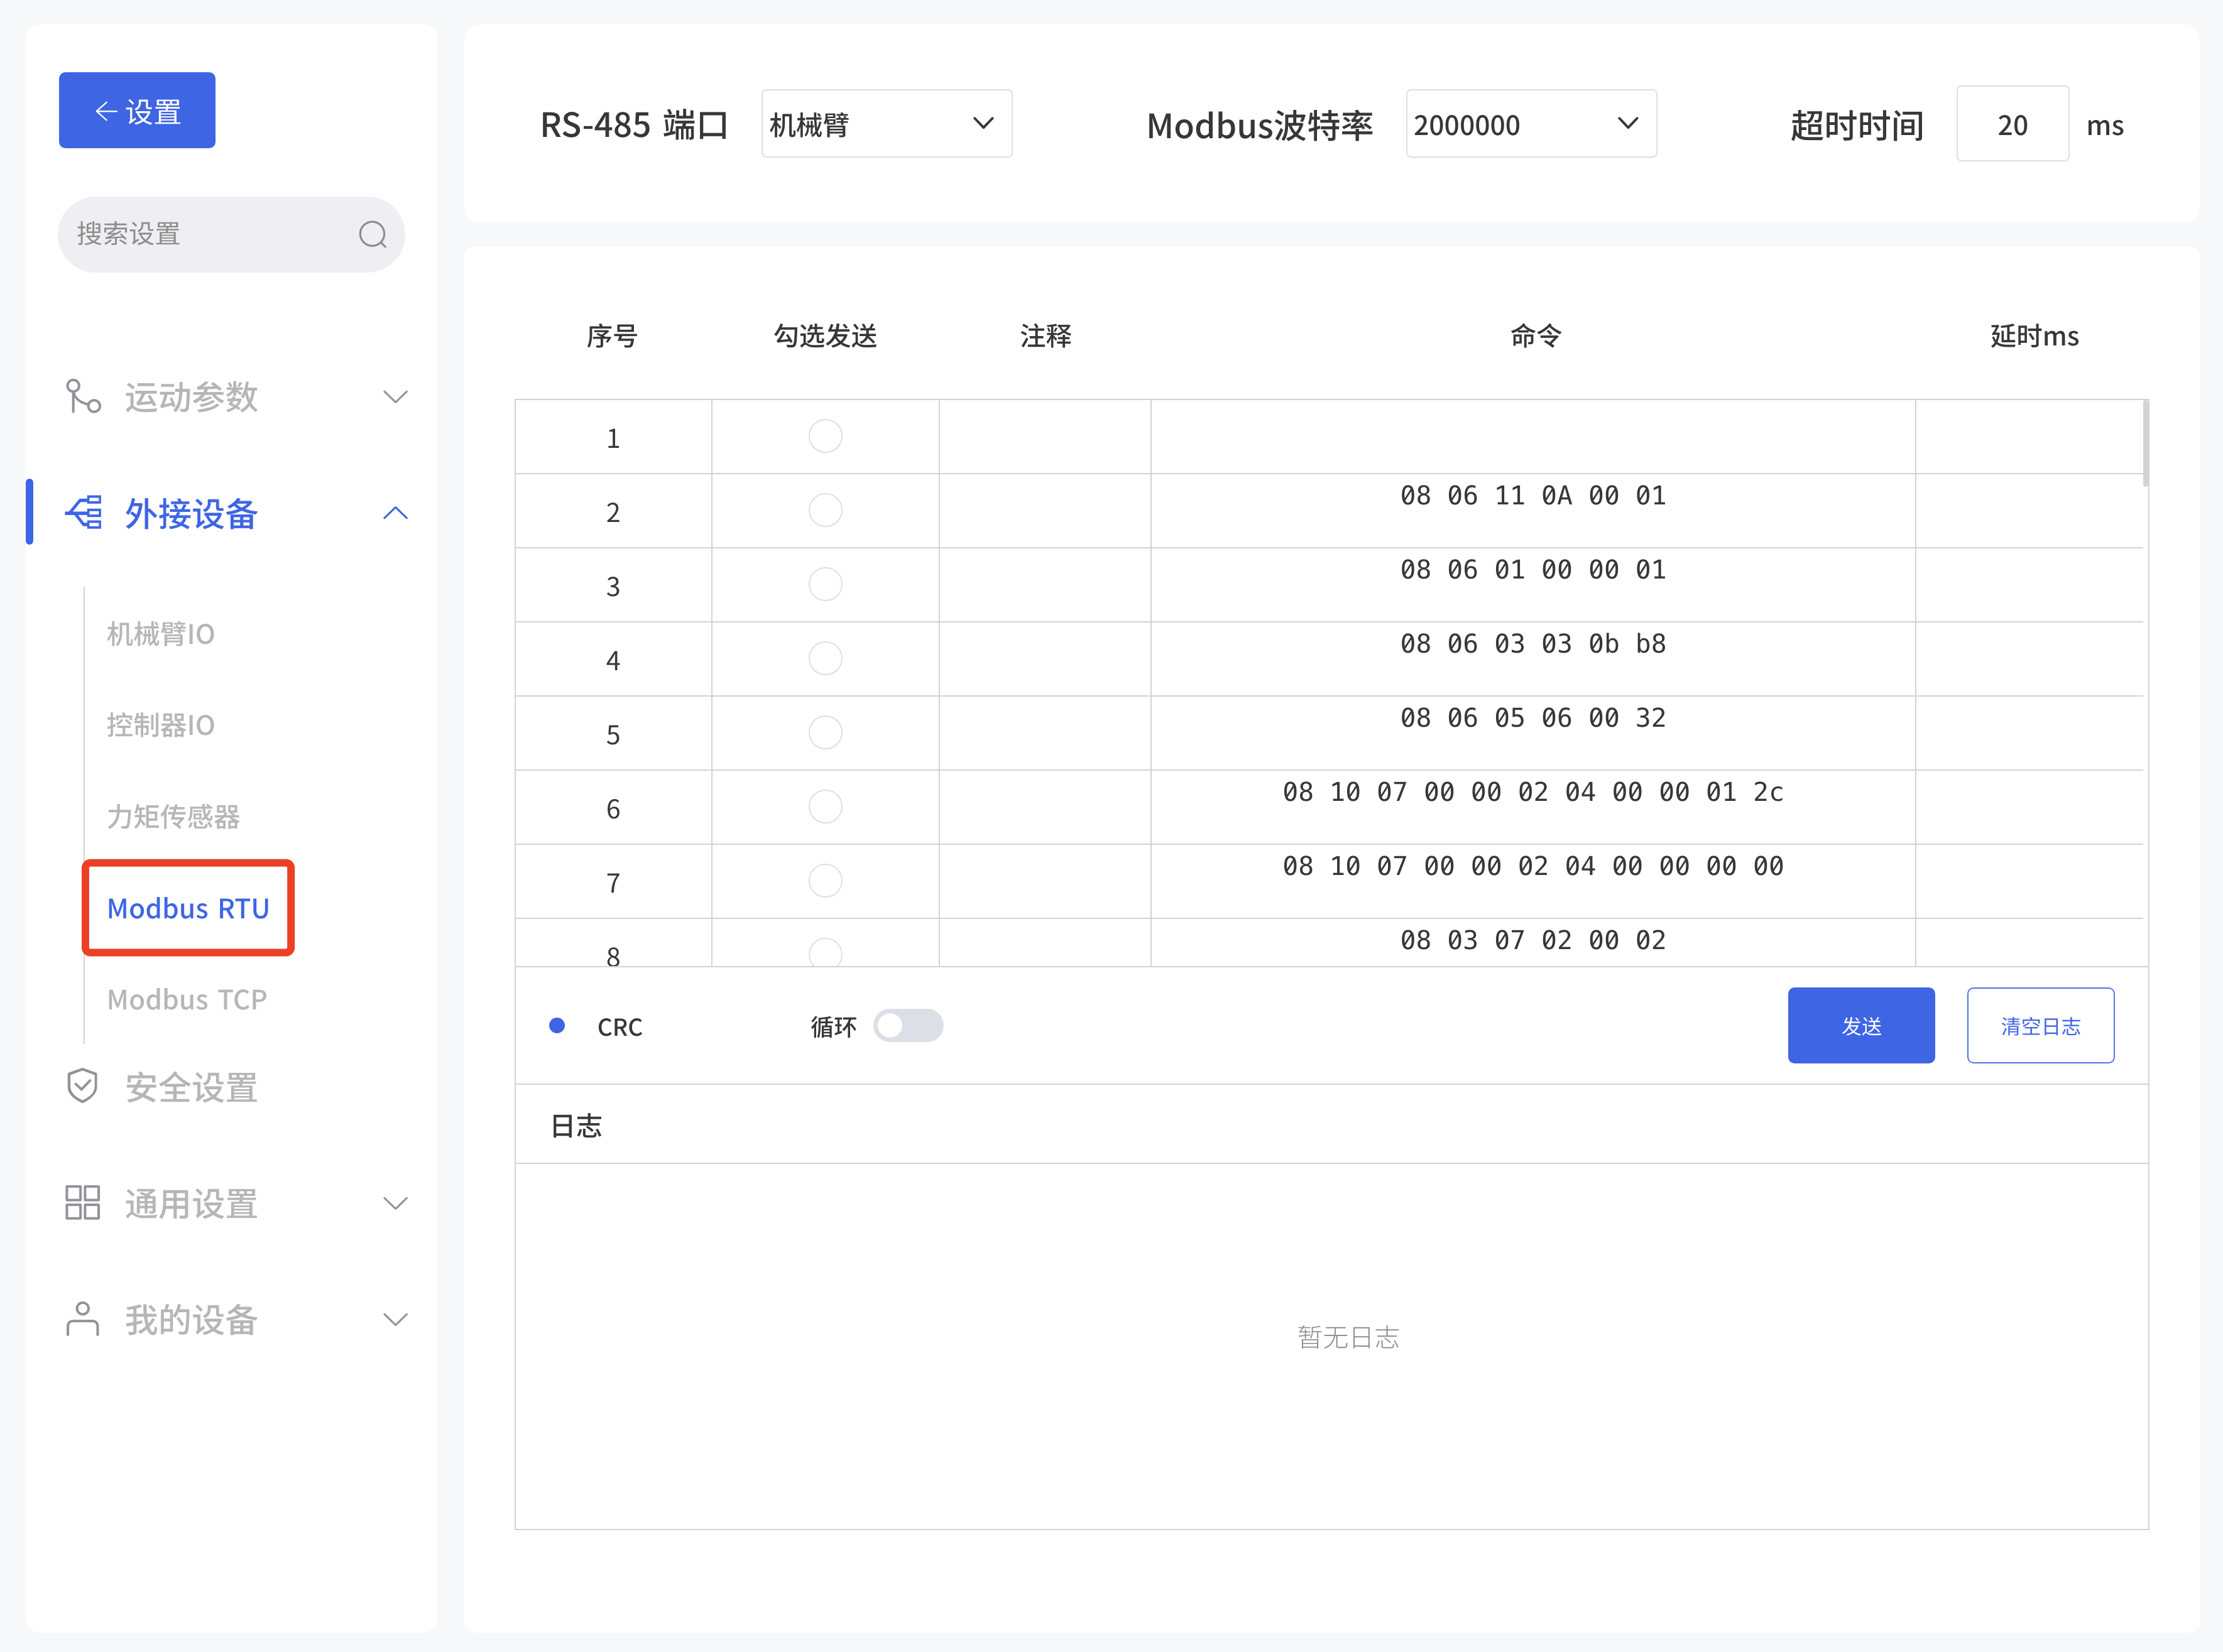Click the blue CRC indicator dot

tap(557, 1025)
